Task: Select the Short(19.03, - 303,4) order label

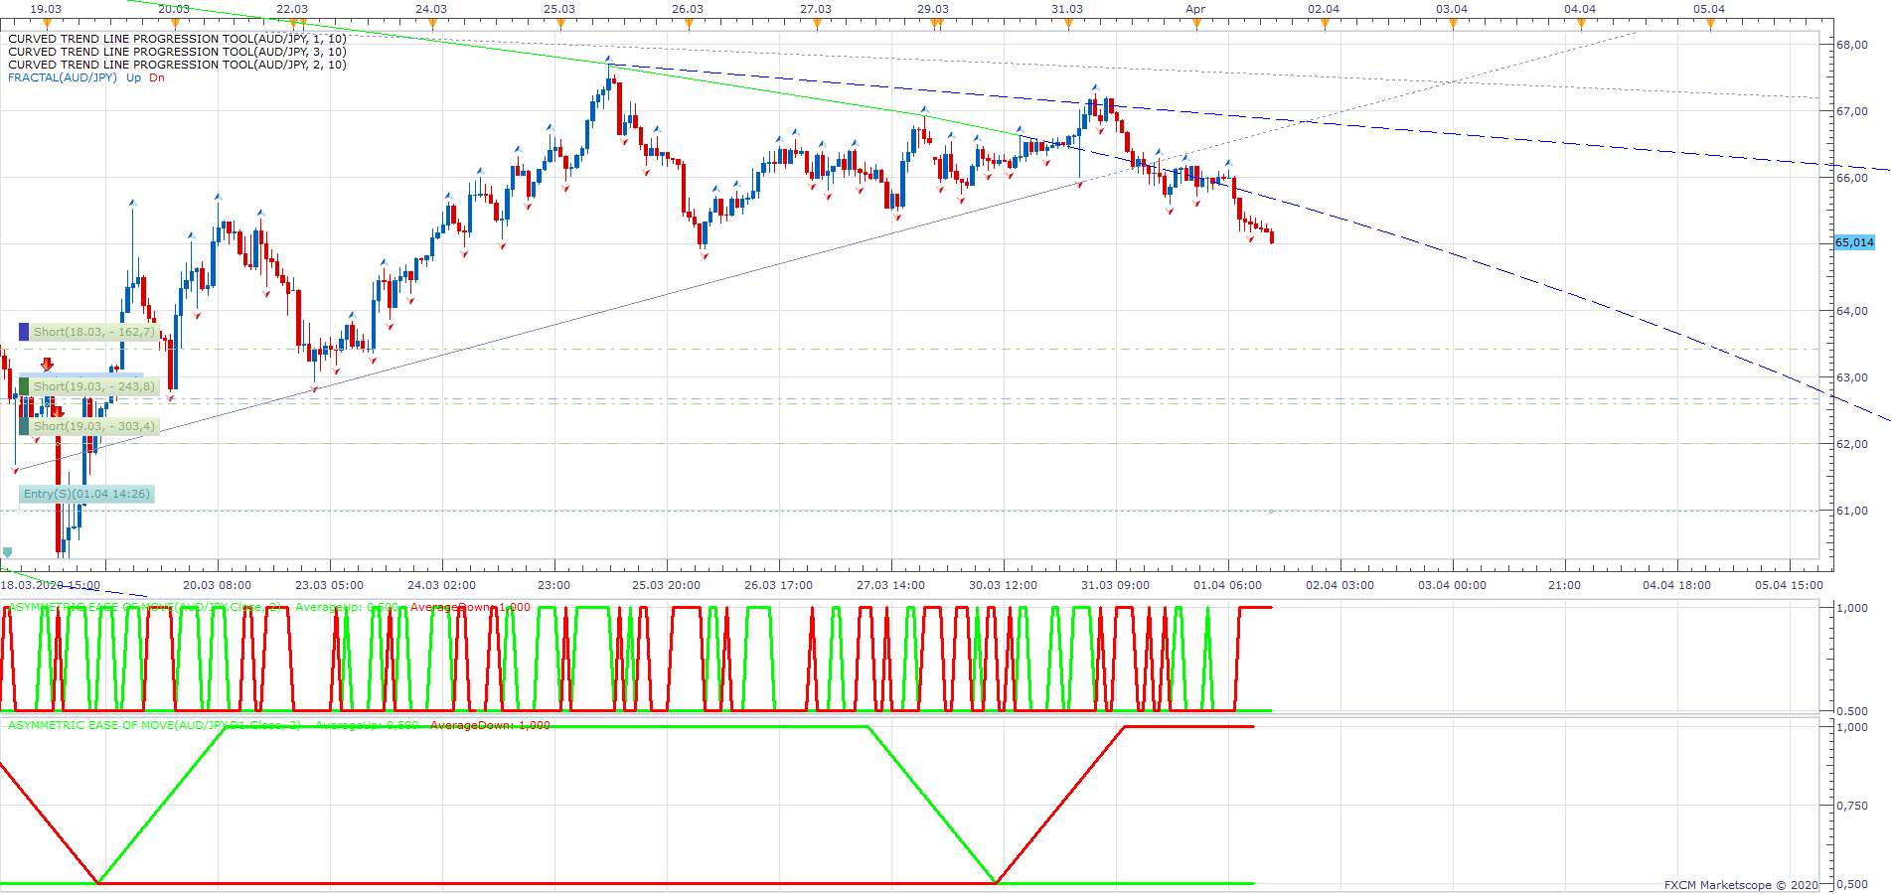Action: [x=93, y=426]
